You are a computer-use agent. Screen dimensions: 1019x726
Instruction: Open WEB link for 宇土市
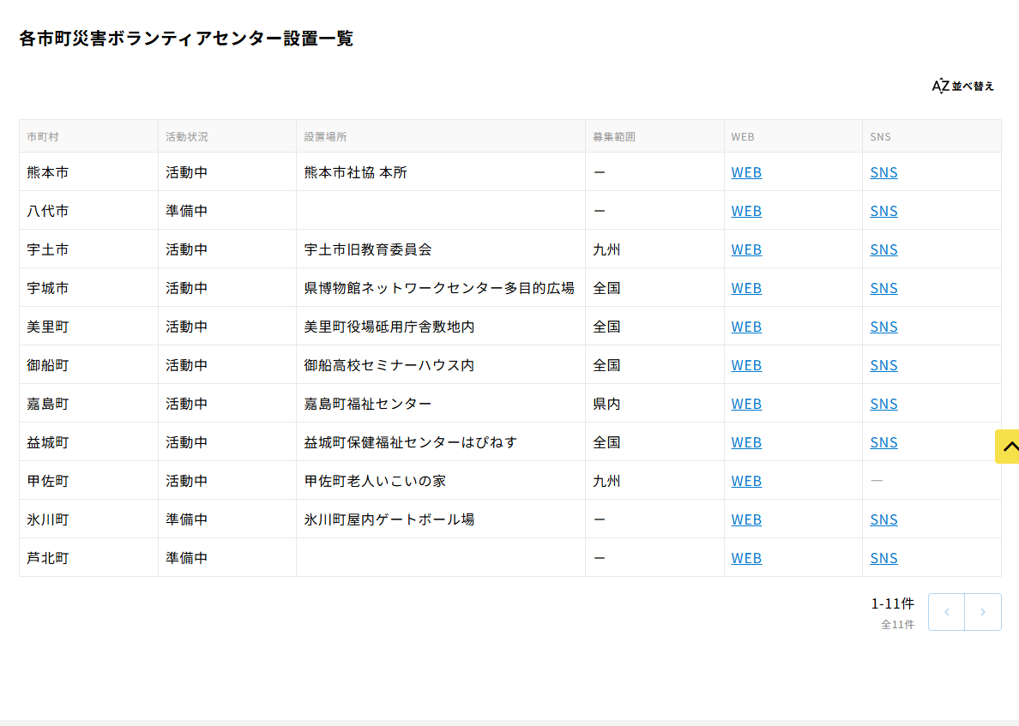[x=746, y=249]
